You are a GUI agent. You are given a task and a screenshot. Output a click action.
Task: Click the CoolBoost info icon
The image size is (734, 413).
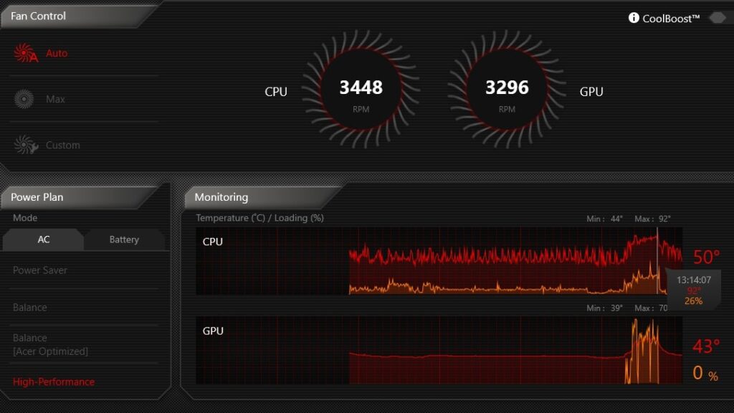pyautogui.click(x=634, y=18)
